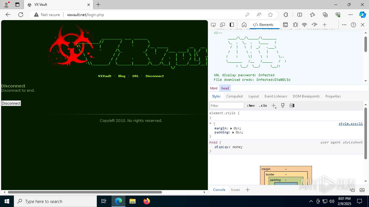Toggle computed styles sidebar icon

point(292,106)
